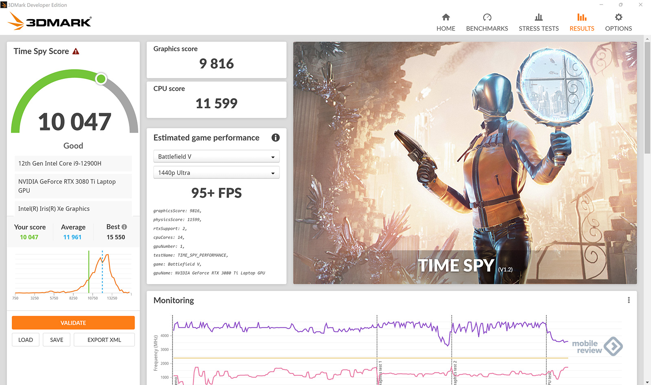Screen dimensions: 651x385
Task: Click the Monitoring section heading
Action: tap(174, 300)
